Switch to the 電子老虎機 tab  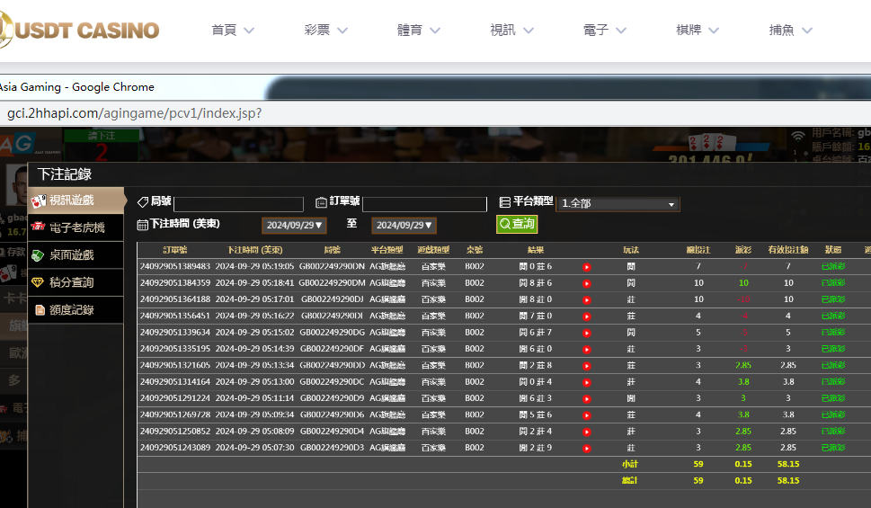tap(76, 228)
